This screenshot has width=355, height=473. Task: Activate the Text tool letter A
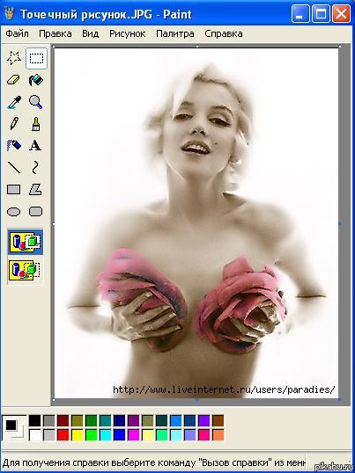(x=36, y=146)
